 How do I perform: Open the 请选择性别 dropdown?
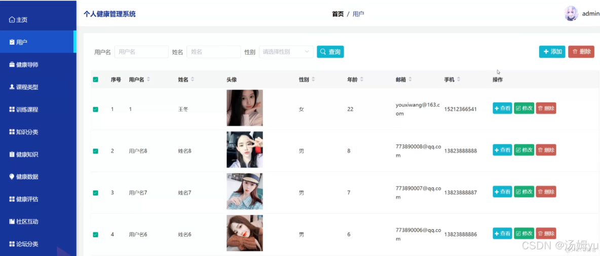coord(286,52)
